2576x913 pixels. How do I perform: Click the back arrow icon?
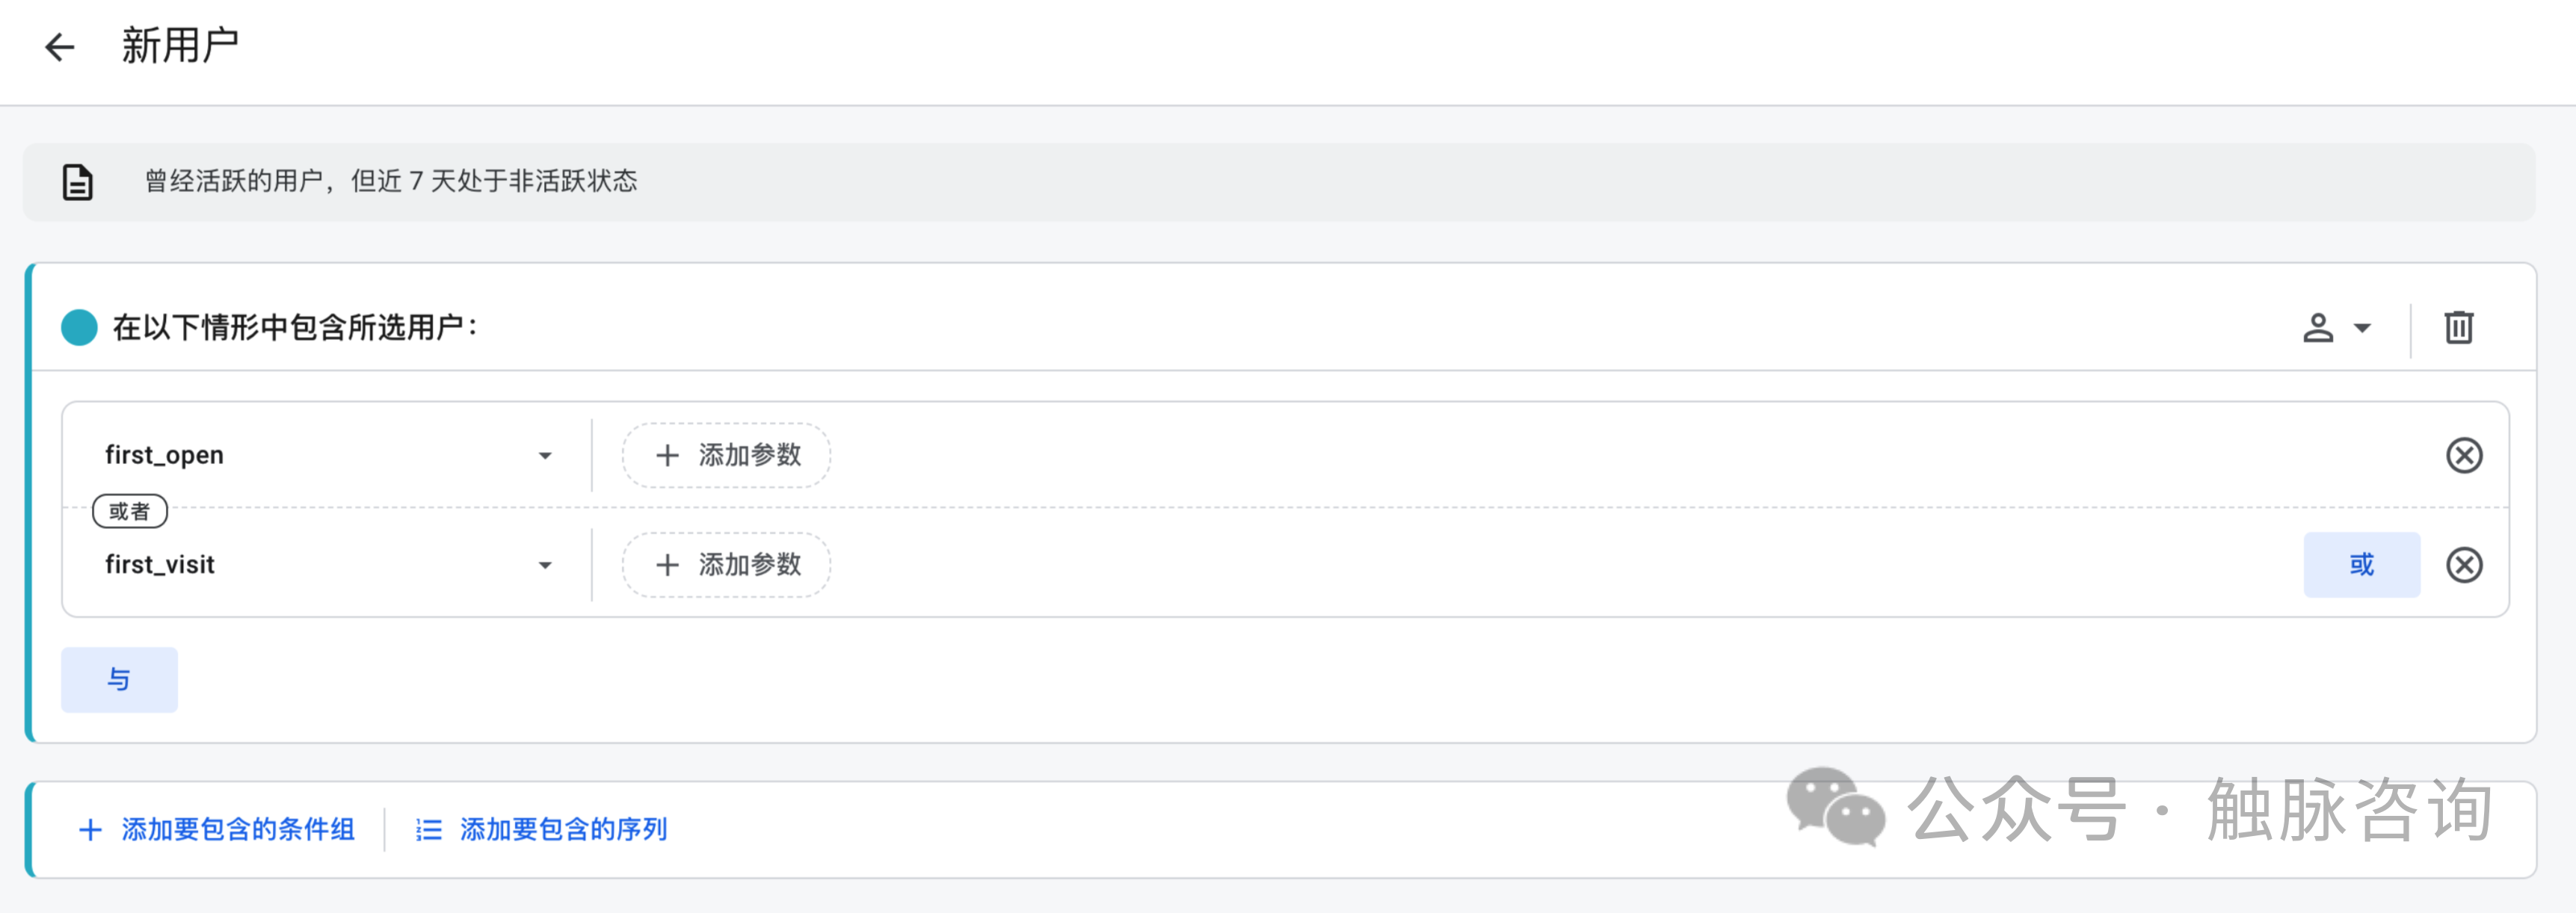(x=60, y=46)
